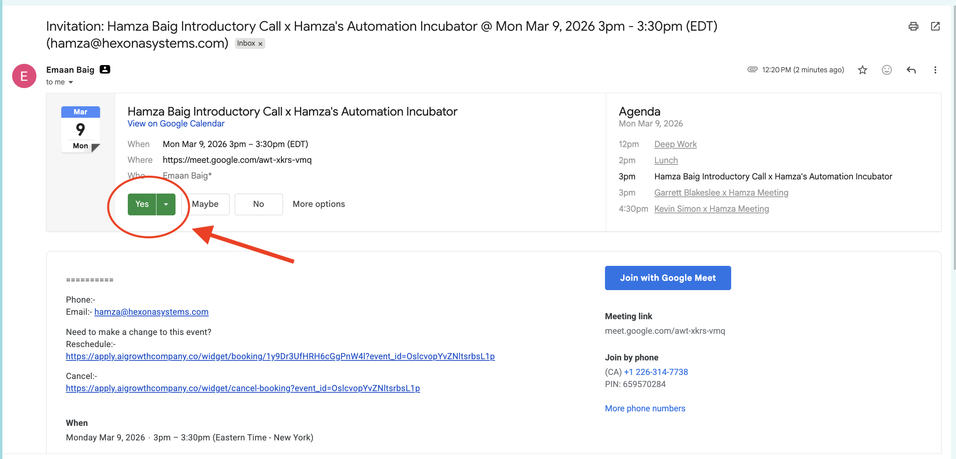This screenshot has height=459, width=956.
Task: Add an emoji reaction to the email
Action: pos(886,70)
